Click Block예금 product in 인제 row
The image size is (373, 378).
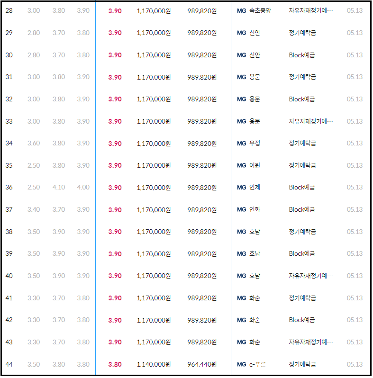point(302,187)
